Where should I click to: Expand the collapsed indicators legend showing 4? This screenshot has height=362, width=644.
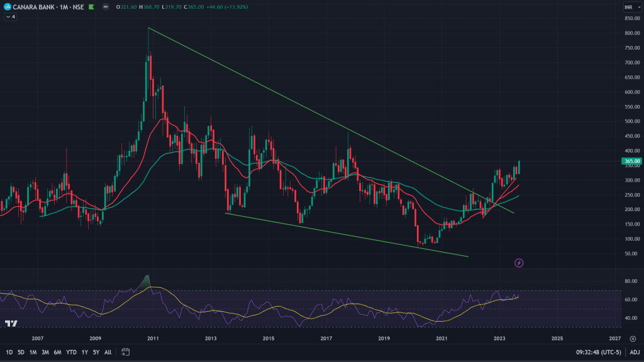10,16
